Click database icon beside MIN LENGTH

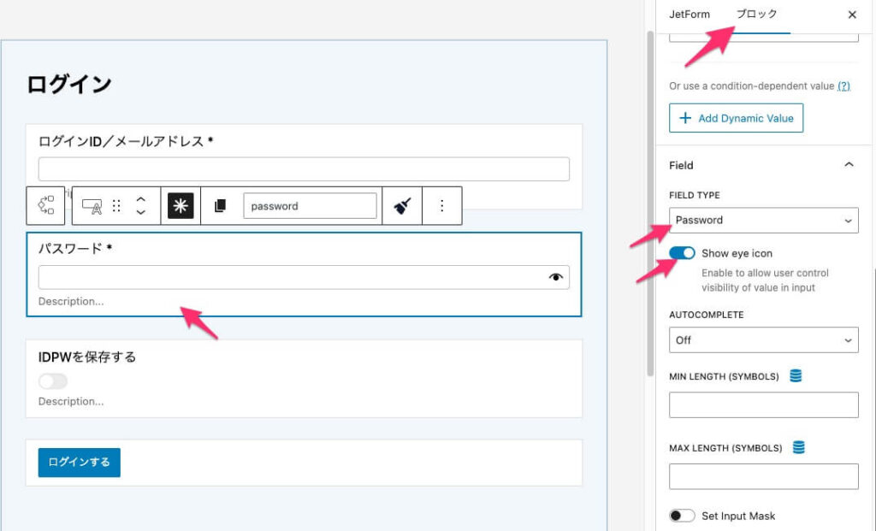click(796, 376)
